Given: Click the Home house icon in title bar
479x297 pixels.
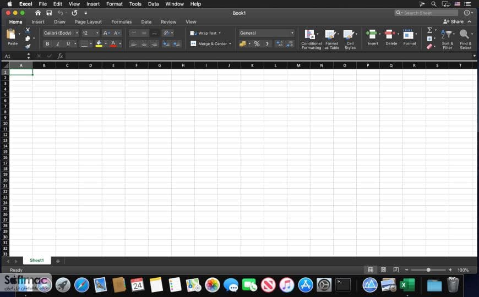Looking at the screenshot, I should point(38,13).
